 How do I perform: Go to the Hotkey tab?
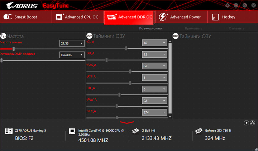(x=233, y=17)
